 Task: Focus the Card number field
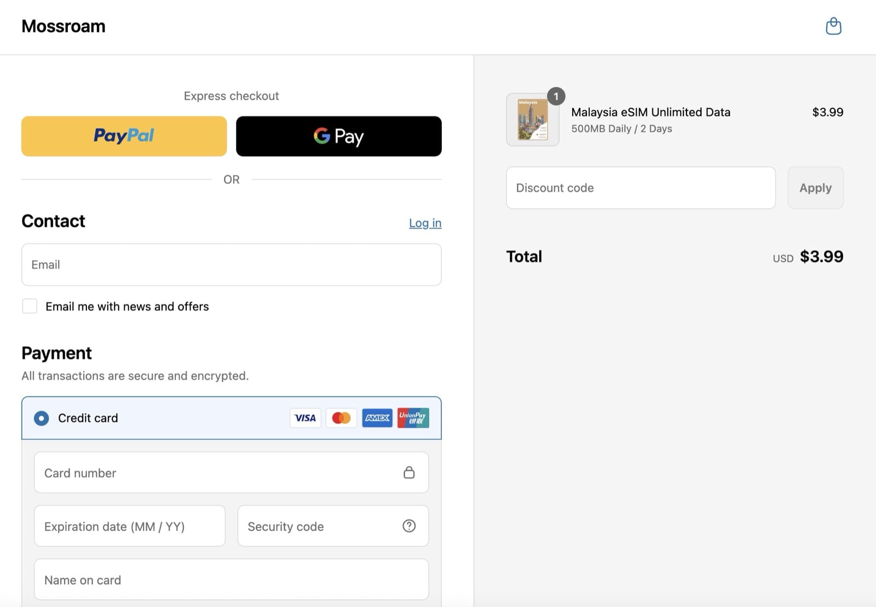[x=232, y=472]
